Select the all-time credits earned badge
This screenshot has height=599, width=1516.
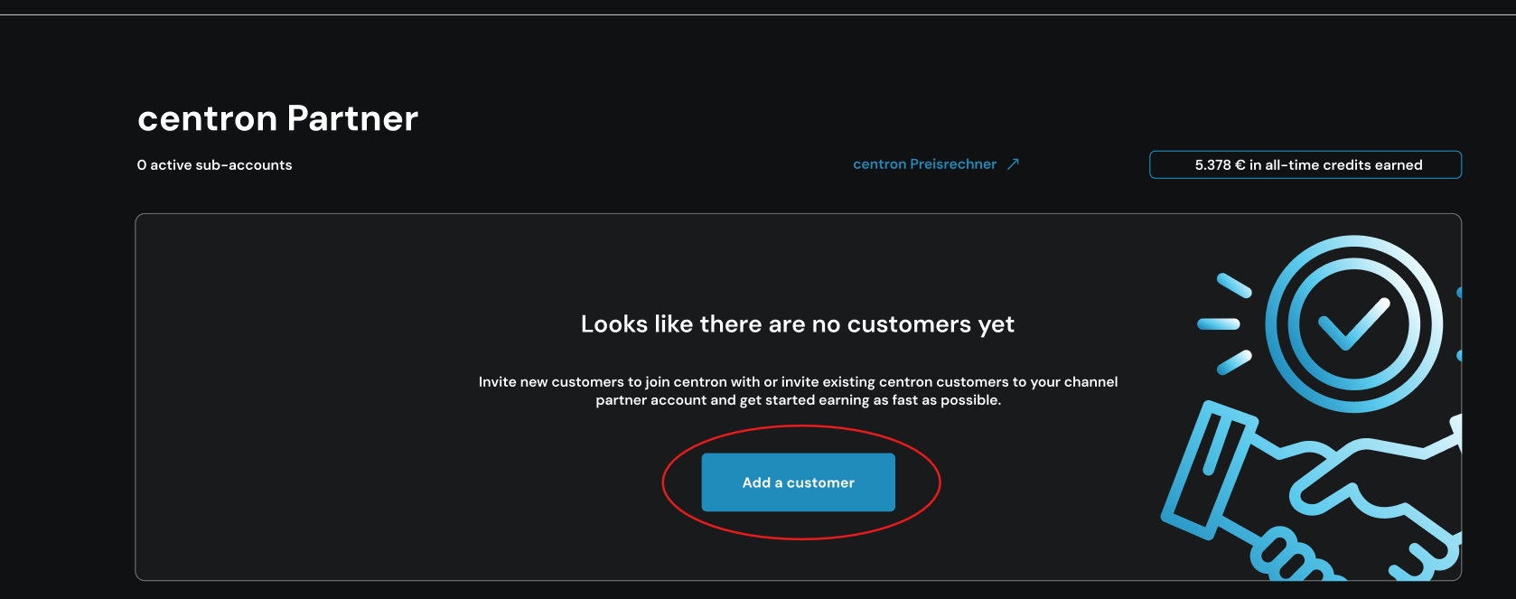tap(1305, 164)
